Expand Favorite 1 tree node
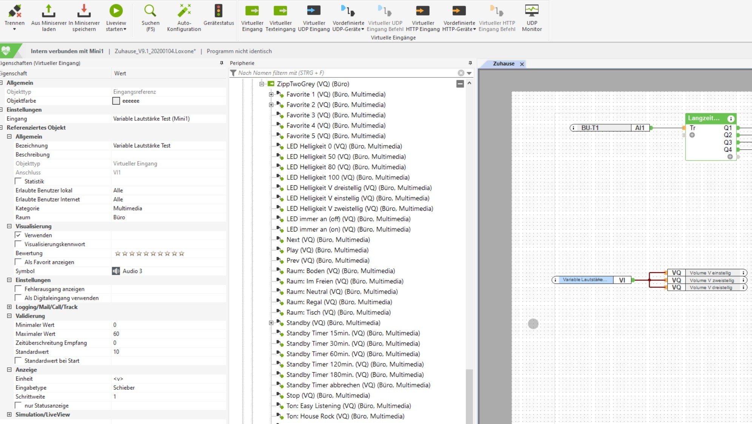 (x=271, y=94)
